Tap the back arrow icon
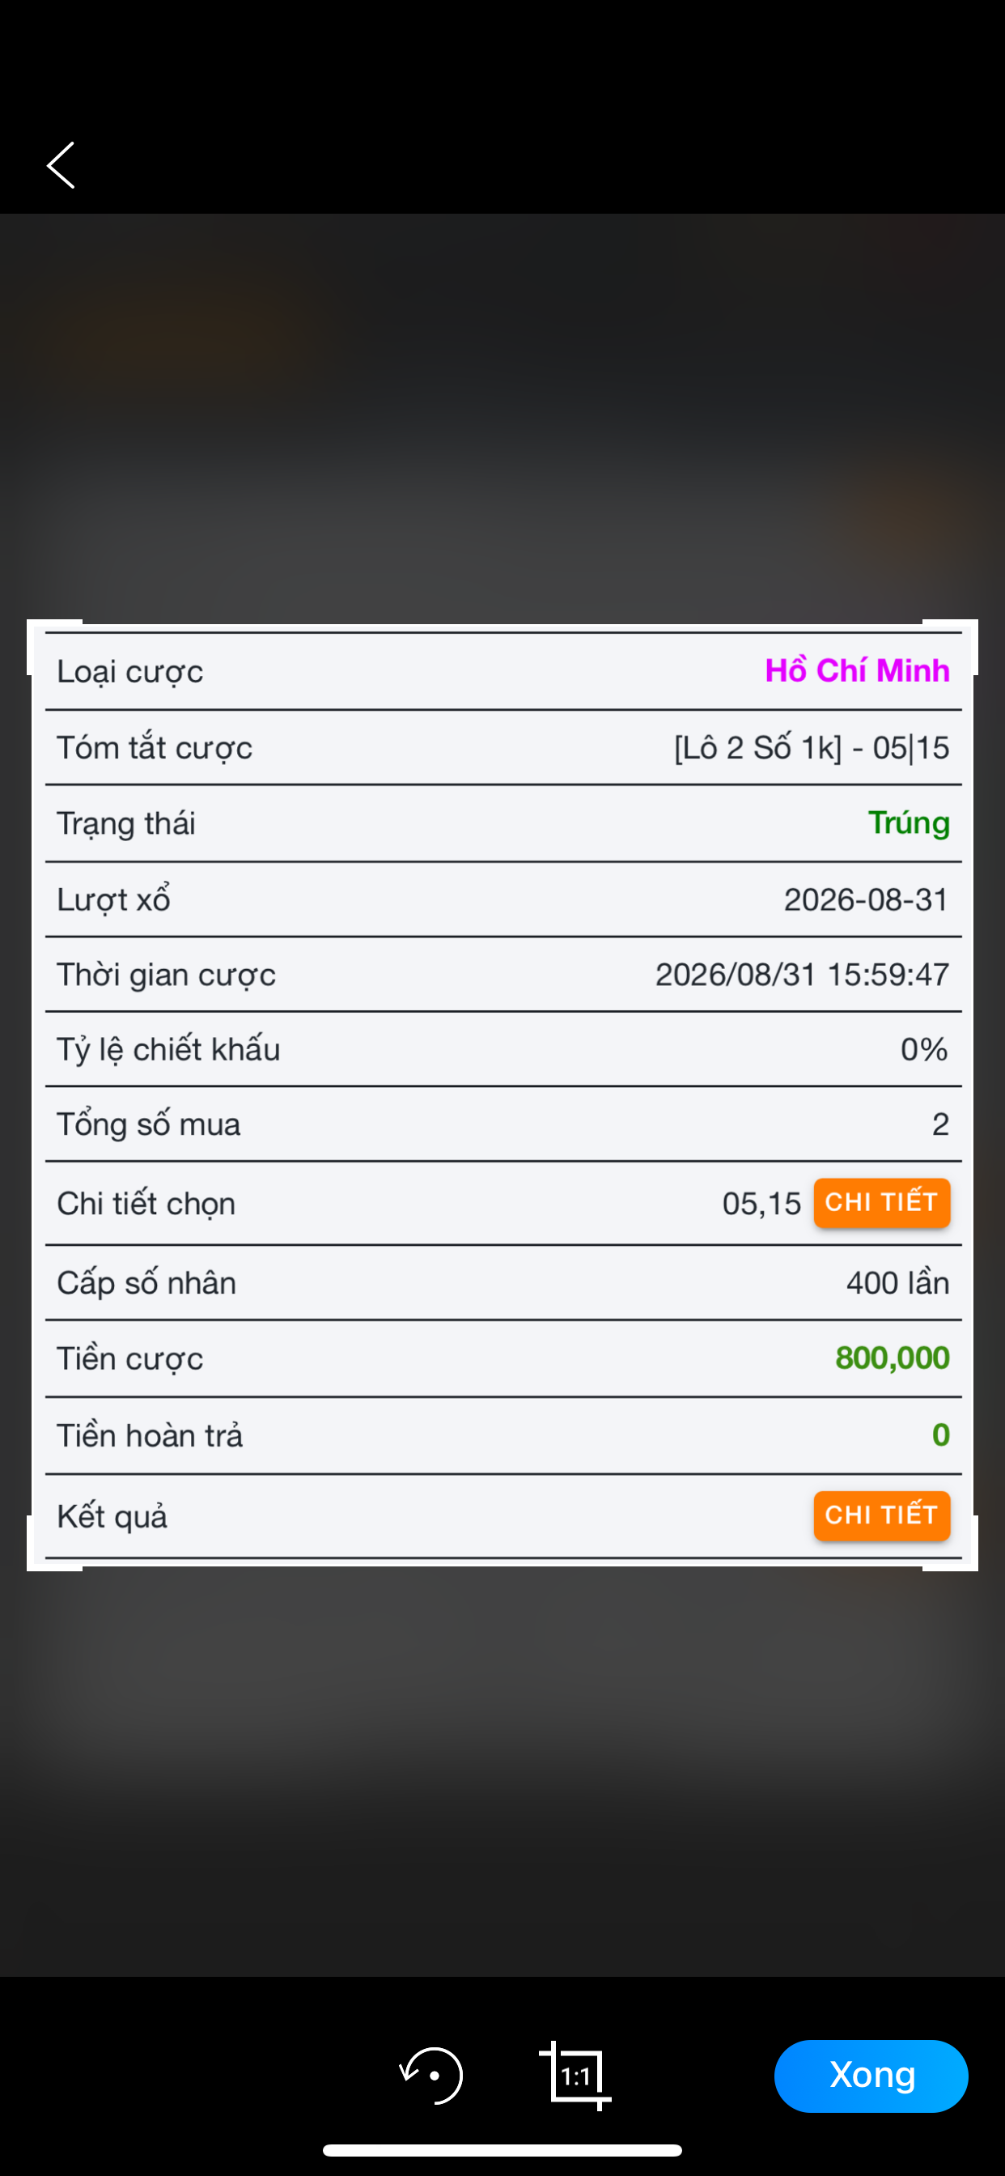 [x=61, y=164]
